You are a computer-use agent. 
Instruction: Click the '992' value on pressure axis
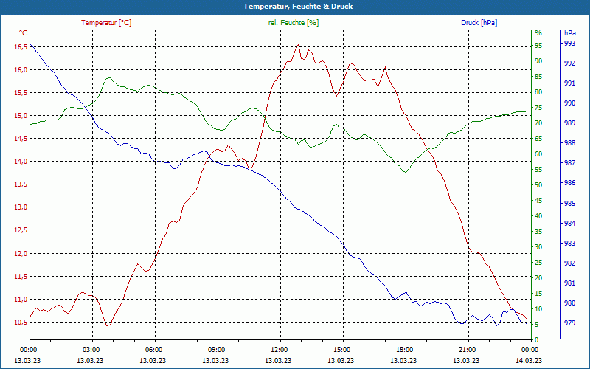pyautogui.click(x=569, y=63)
